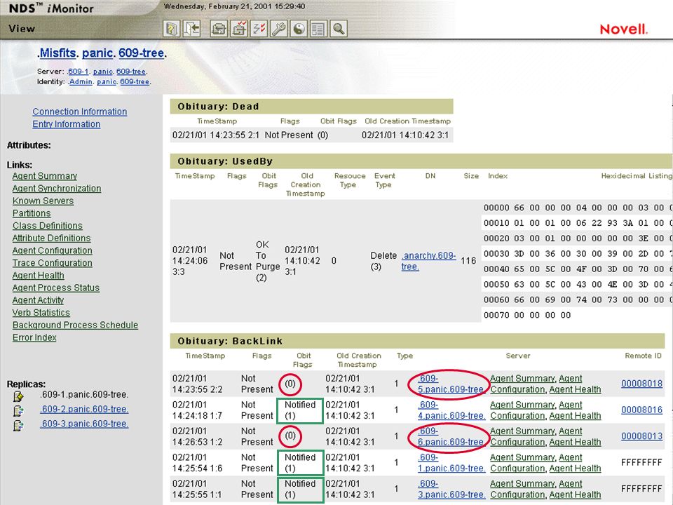This screenshot has width=673, height=505.
Task: Open the Attribute Definitions link
Action: pos(51,238)
